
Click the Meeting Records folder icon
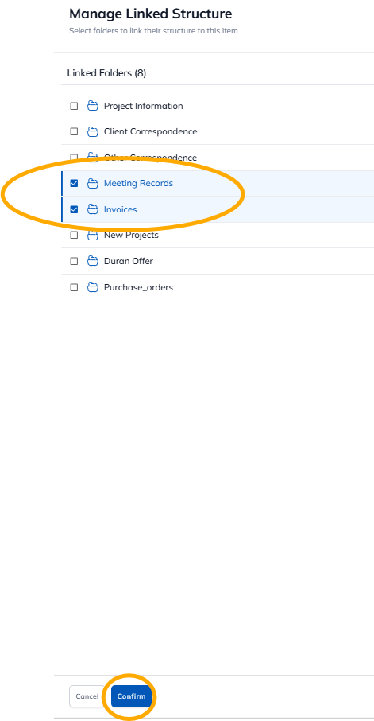click(x=93, y=184)
